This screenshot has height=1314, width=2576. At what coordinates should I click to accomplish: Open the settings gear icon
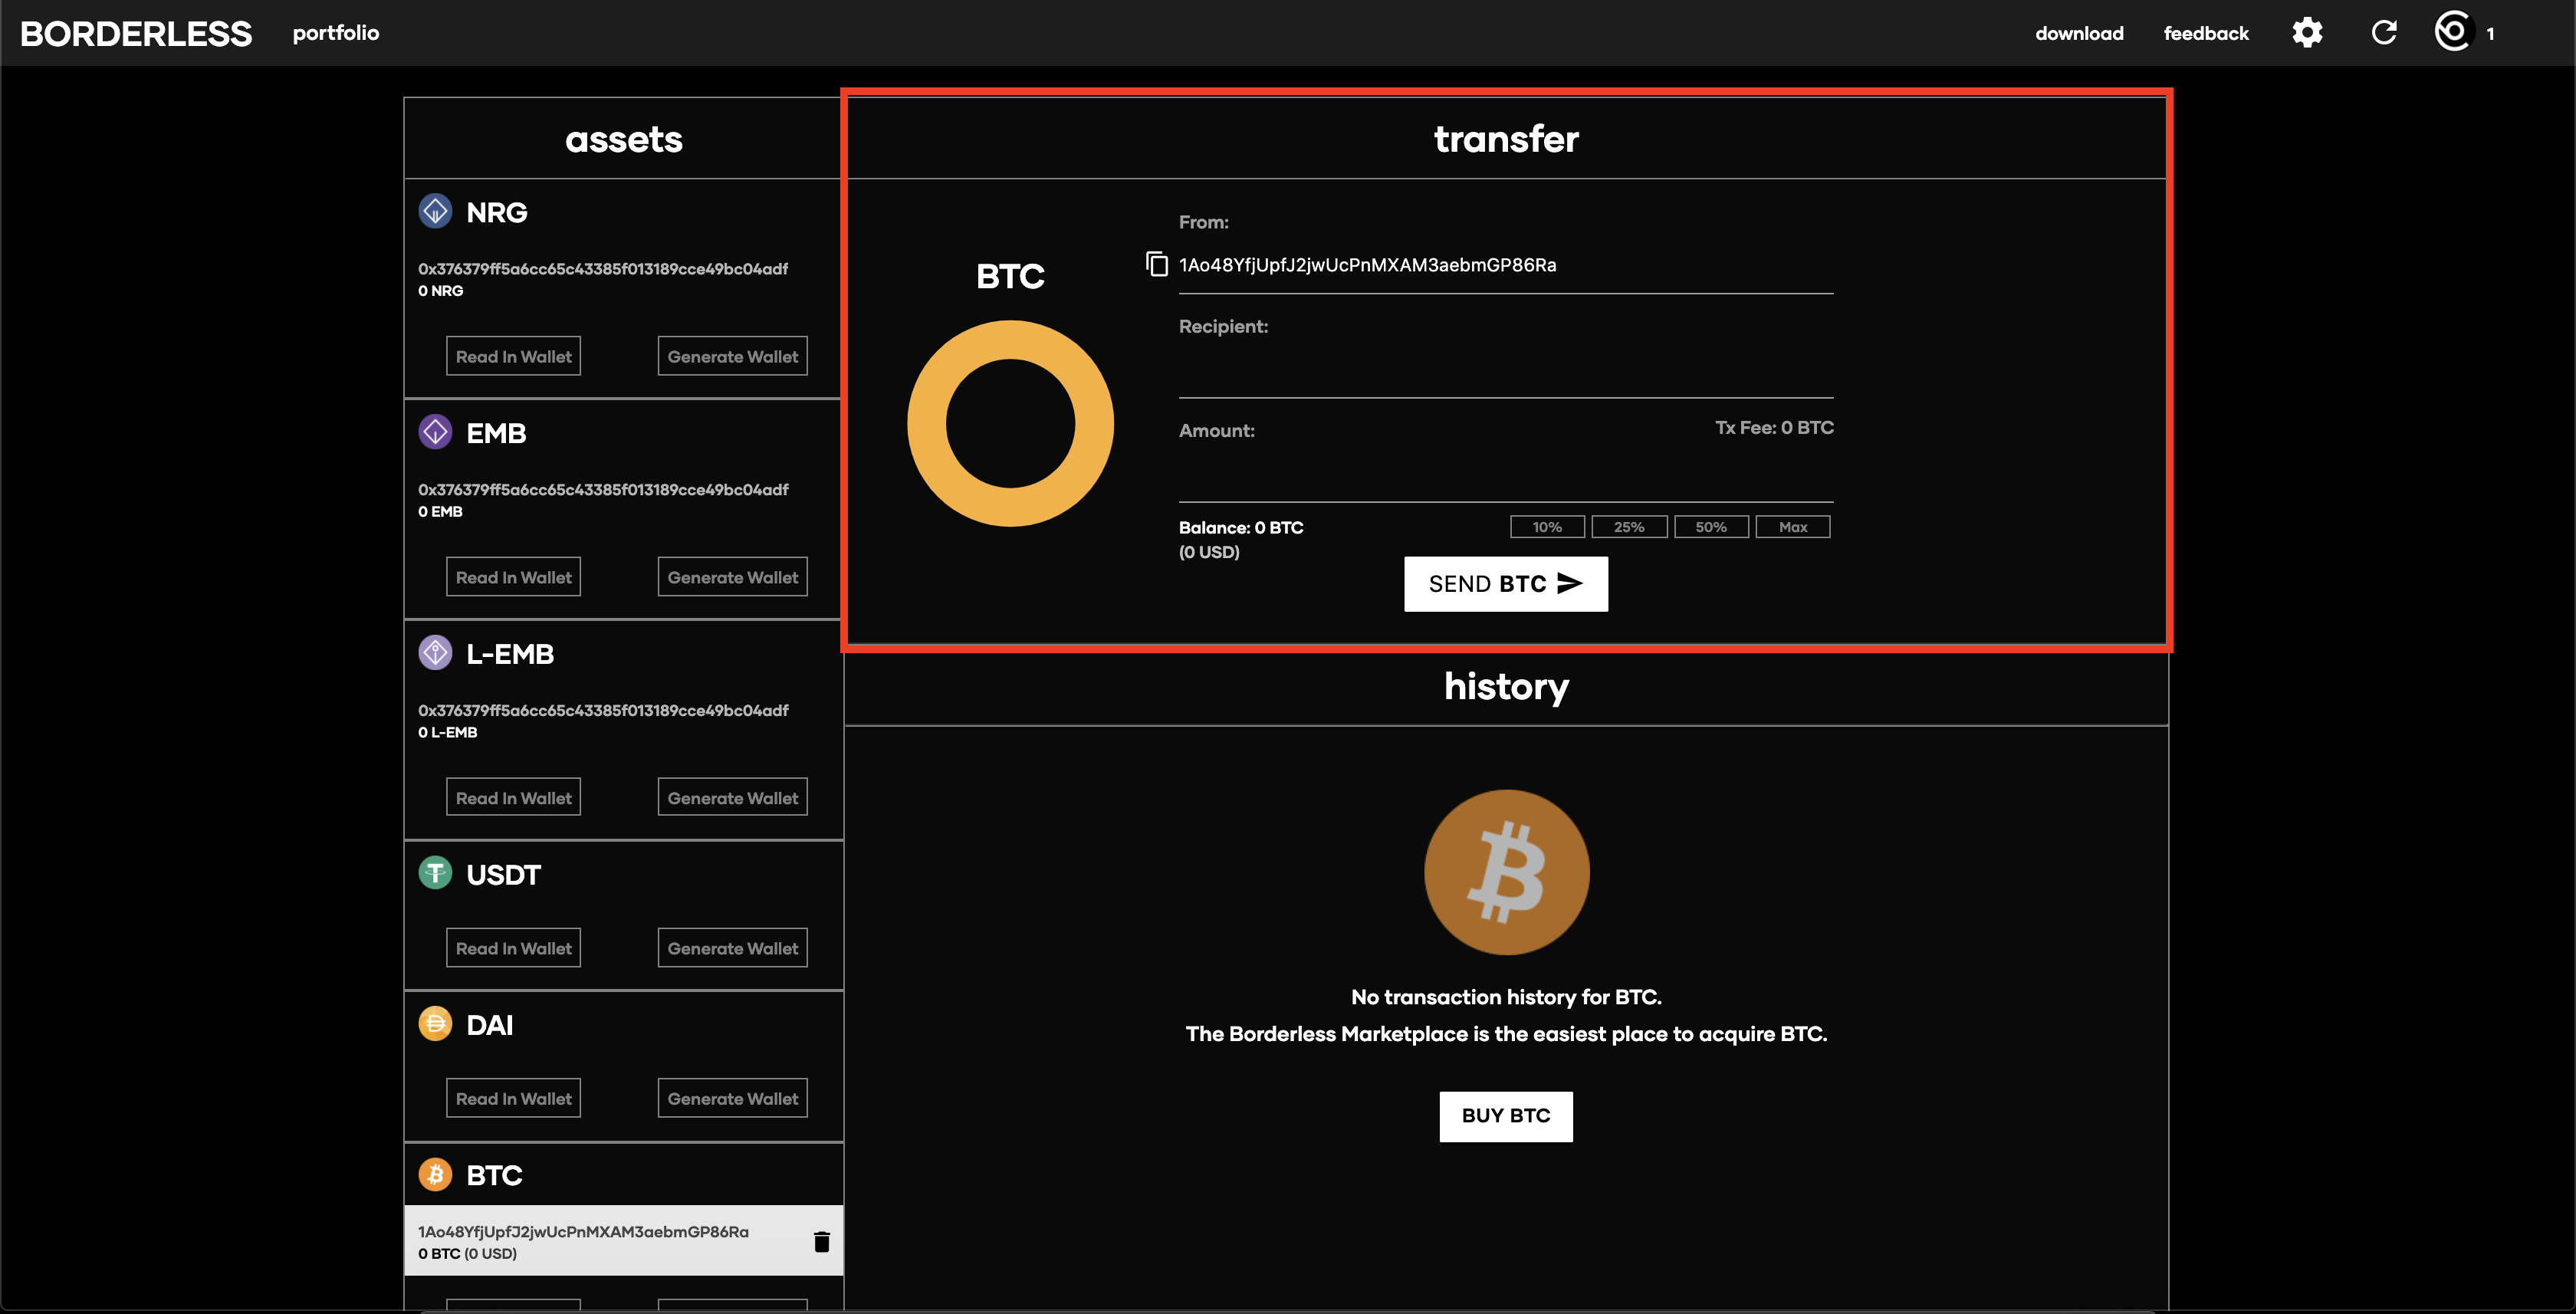pyautogui.click(x=2307, y=33)
